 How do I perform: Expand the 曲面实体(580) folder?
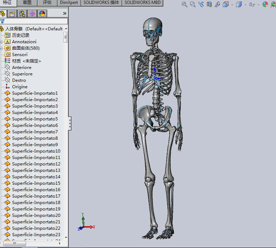[1, 48]
